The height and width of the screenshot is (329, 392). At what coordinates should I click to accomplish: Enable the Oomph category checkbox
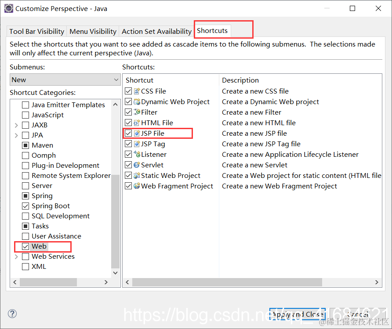tap(25, 155)
